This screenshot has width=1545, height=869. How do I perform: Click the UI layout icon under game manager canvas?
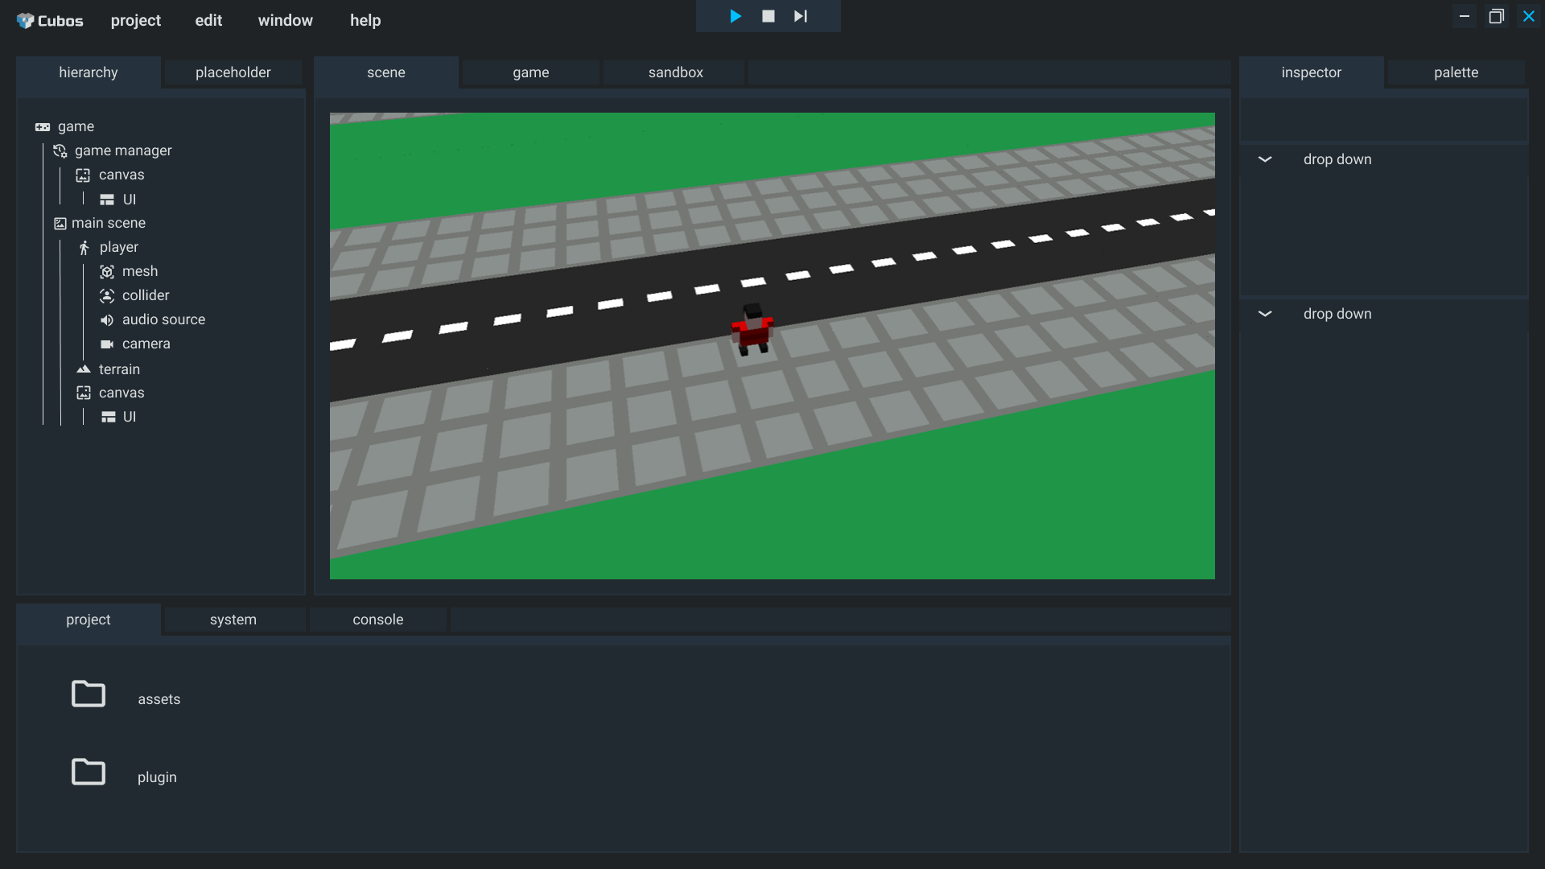[107, 200]
